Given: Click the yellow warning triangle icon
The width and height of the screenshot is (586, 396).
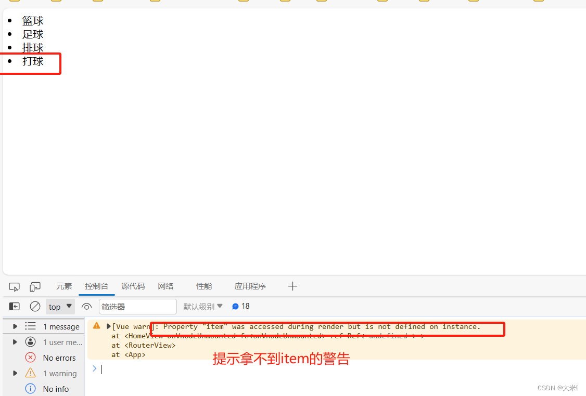Looking at the screenshot, I should [96, 326].
